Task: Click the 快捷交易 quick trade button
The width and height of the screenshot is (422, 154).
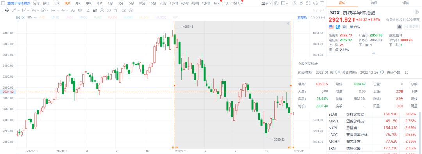Action: 412,27
